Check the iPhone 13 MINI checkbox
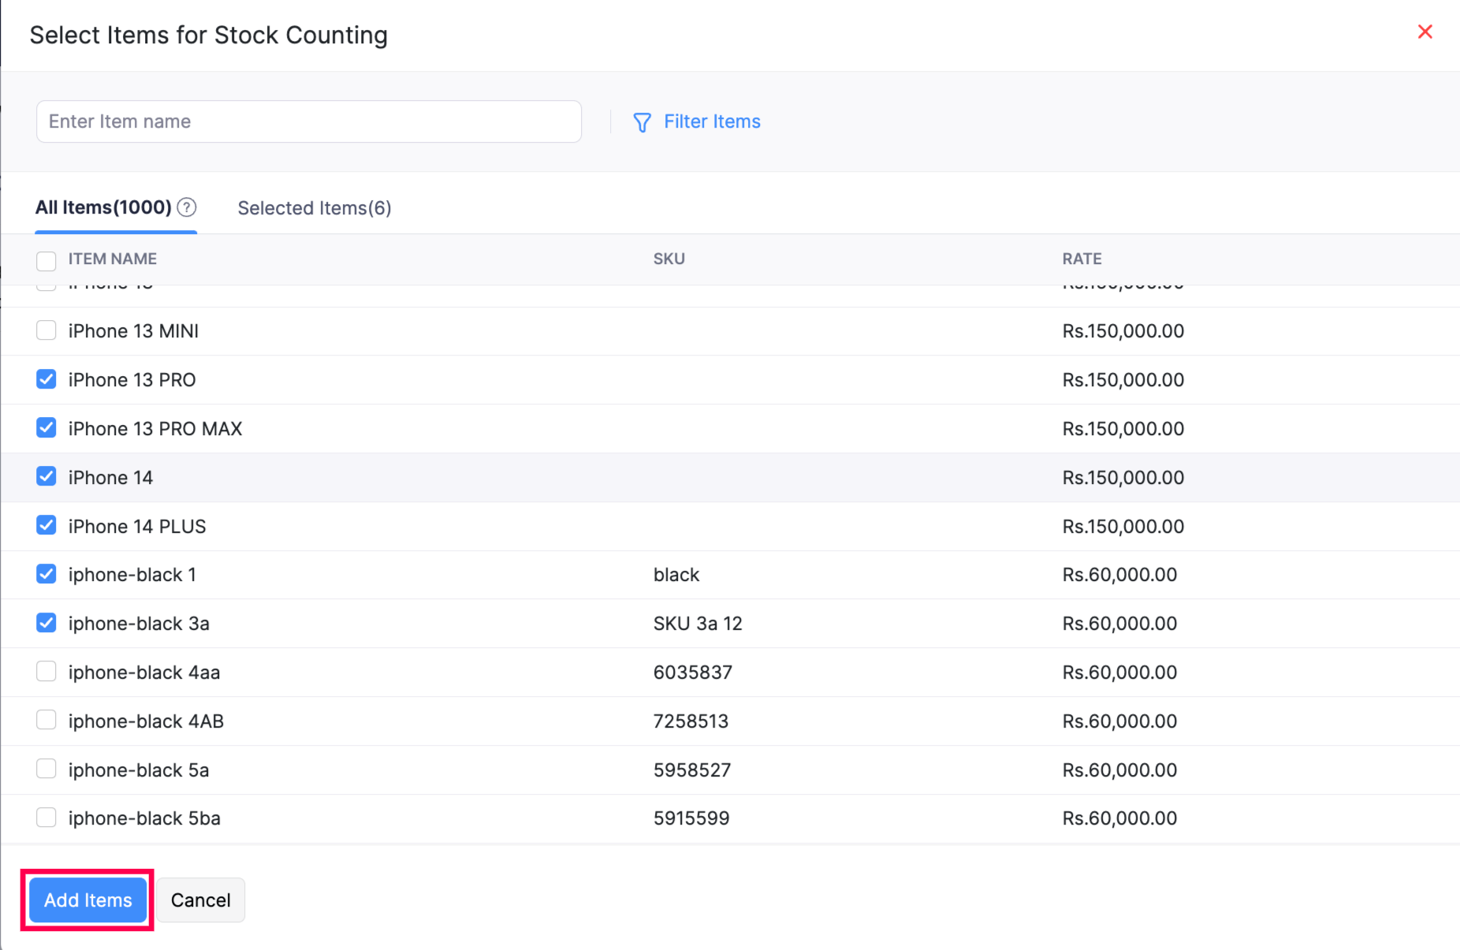Screen dimensions: 1460x950 tap(46, 330)
